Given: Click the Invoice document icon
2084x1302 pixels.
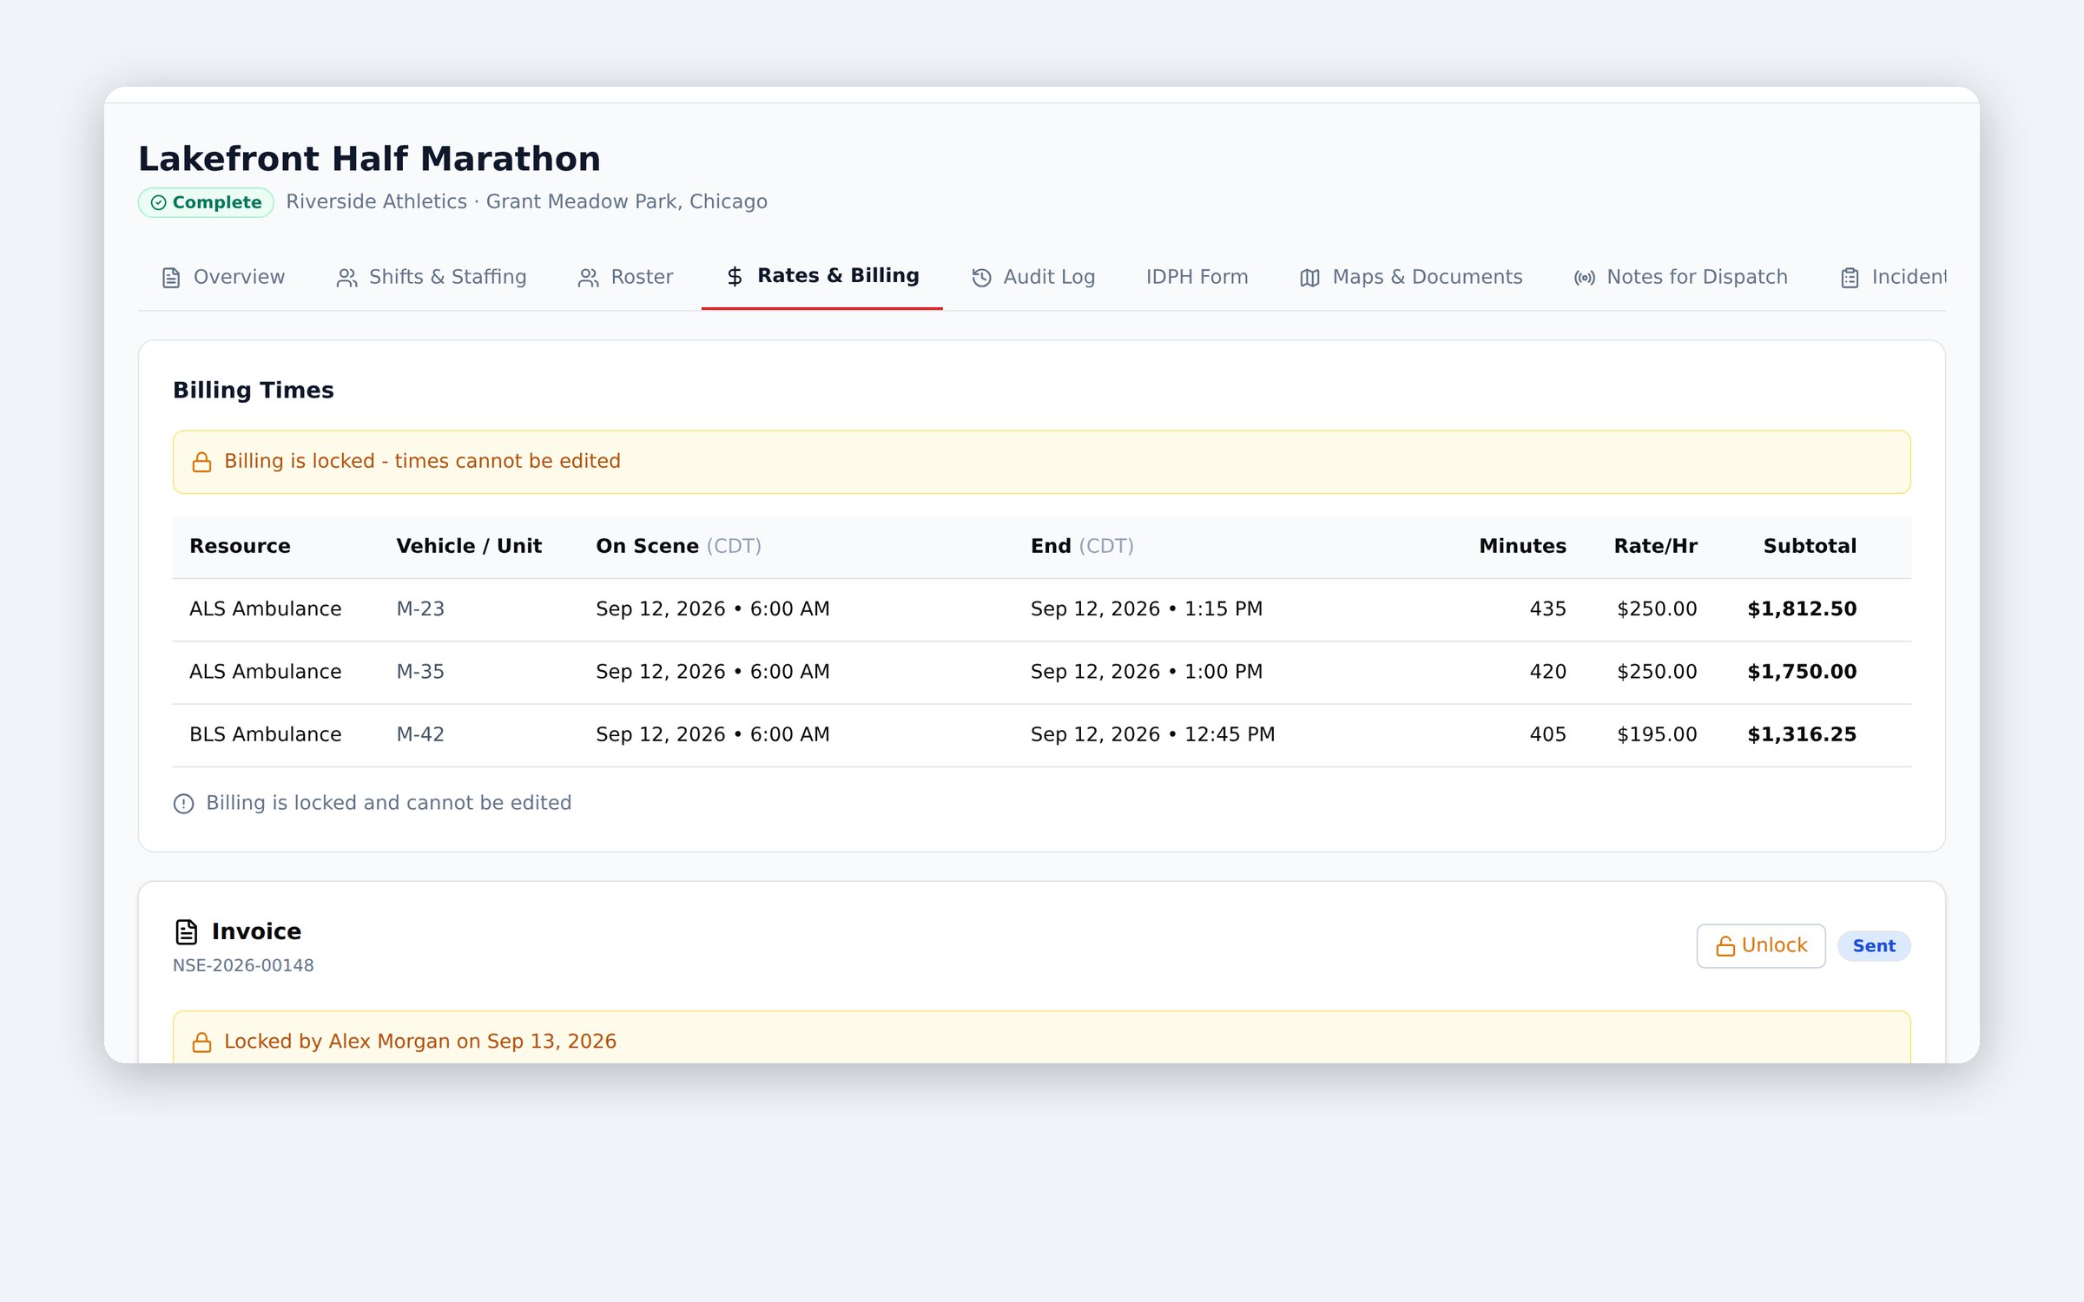Looking at the screenshot, I should point(186,932).
